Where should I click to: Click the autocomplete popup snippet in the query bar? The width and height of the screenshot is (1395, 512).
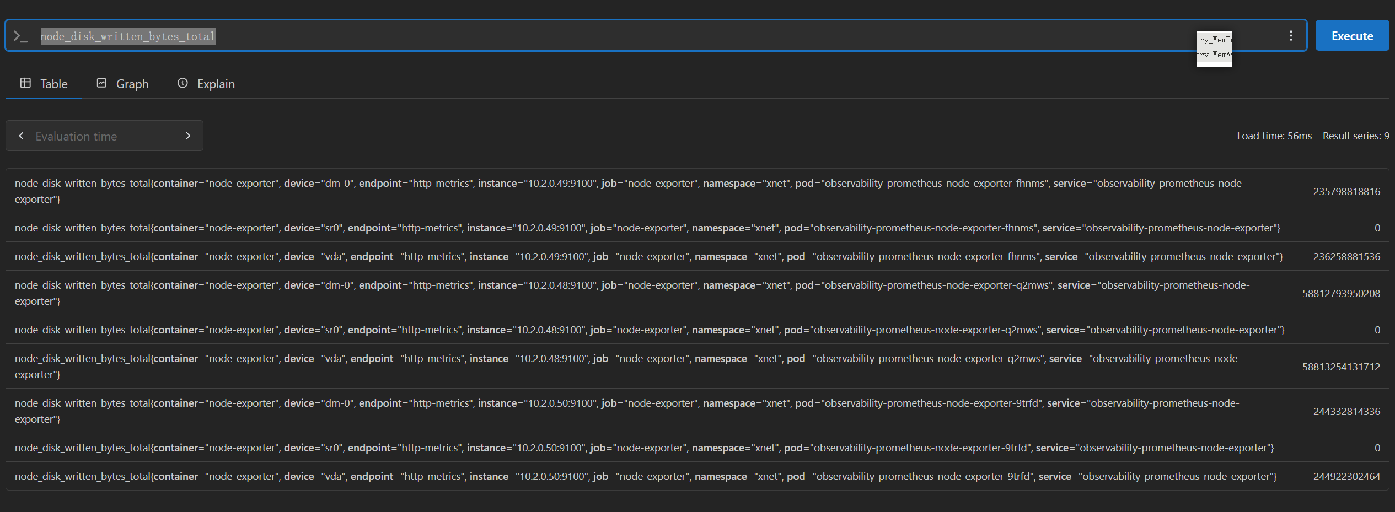coord(1214,48)
